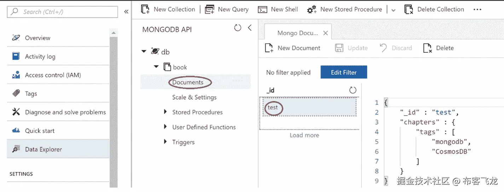Collapse the book collection node
The width and height of the screenshot is (504, 192).
point(156,67)
